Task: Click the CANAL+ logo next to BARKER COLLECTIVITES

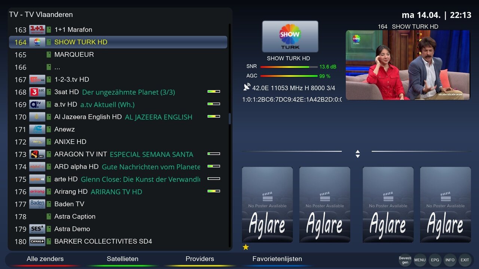Action: click(x=38, y=241)
